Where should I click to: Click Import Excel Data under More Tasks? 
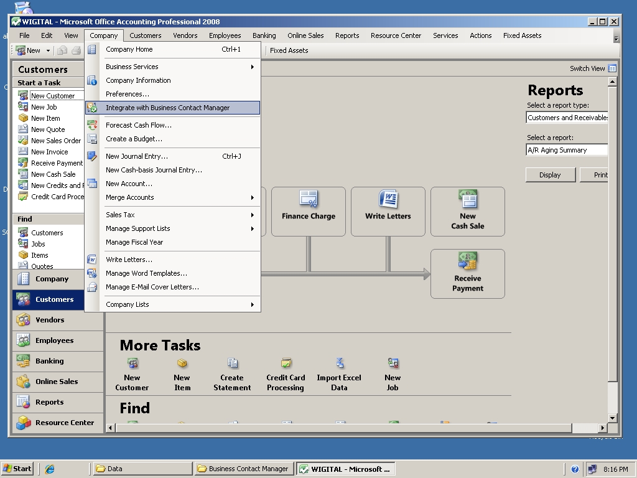point(339,374)
